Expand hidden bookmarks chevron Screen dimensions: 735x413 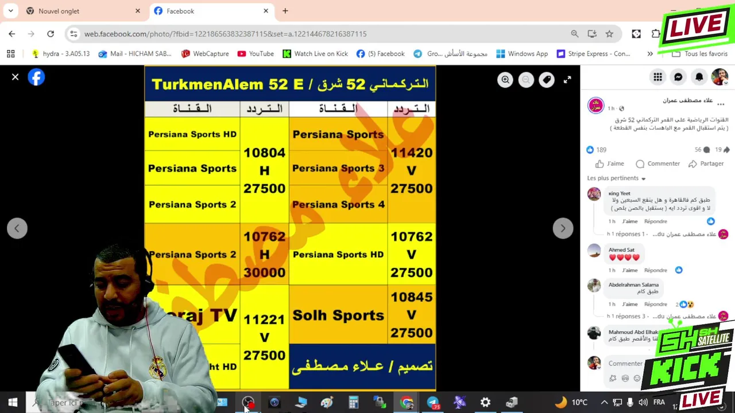click(x=650, y=53)
